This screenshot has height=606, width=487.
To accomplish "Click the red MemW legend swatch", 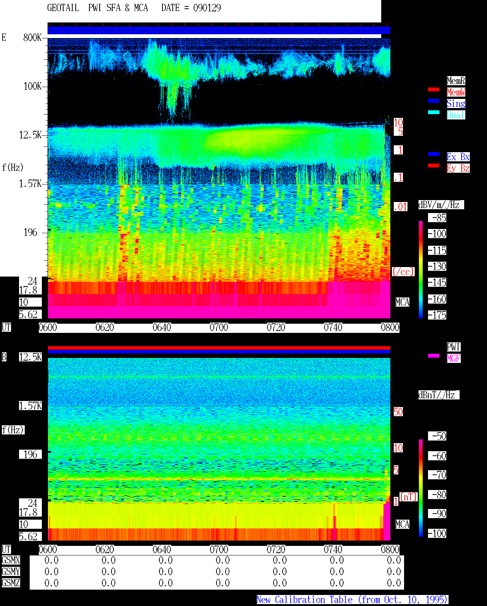I will [x=434, y=89].
